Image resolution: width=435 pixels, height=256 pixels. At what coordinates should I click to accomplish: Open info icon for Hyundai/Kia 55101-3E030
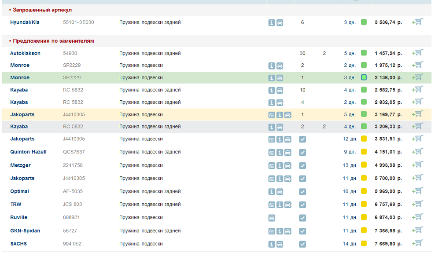272,22
